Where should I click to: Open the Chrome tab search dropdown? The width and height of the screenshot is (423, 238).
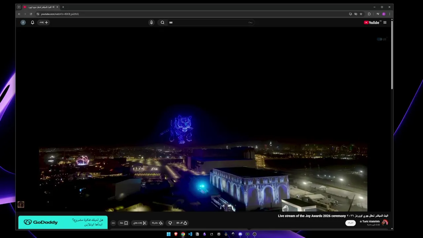[x=19, y=7]
